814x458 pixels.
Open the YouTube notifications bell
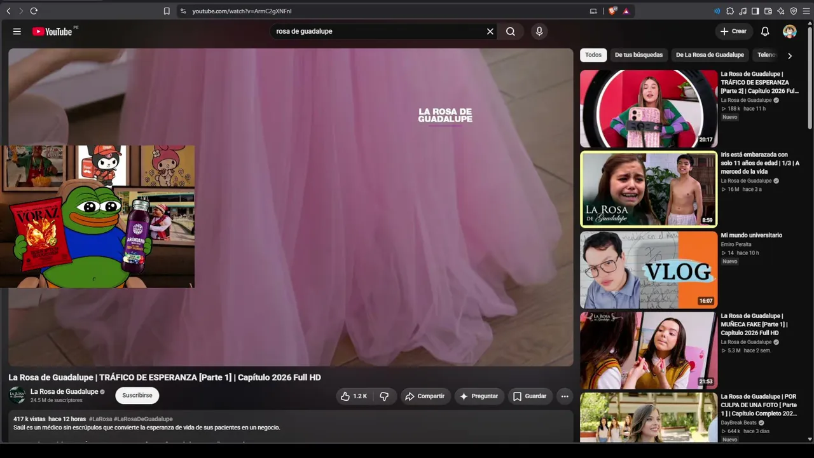[765, 31]
